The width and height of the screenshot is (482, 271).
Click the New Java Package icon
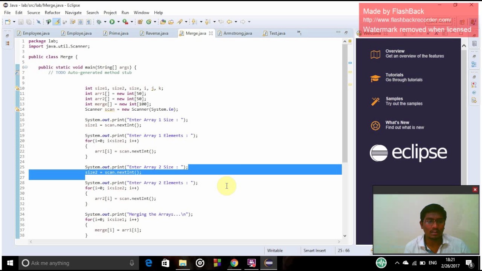click(x=140, y=22)
